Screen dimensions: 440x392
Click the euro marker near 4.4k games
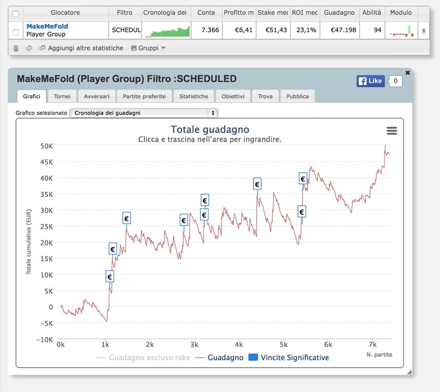[257, 184]
